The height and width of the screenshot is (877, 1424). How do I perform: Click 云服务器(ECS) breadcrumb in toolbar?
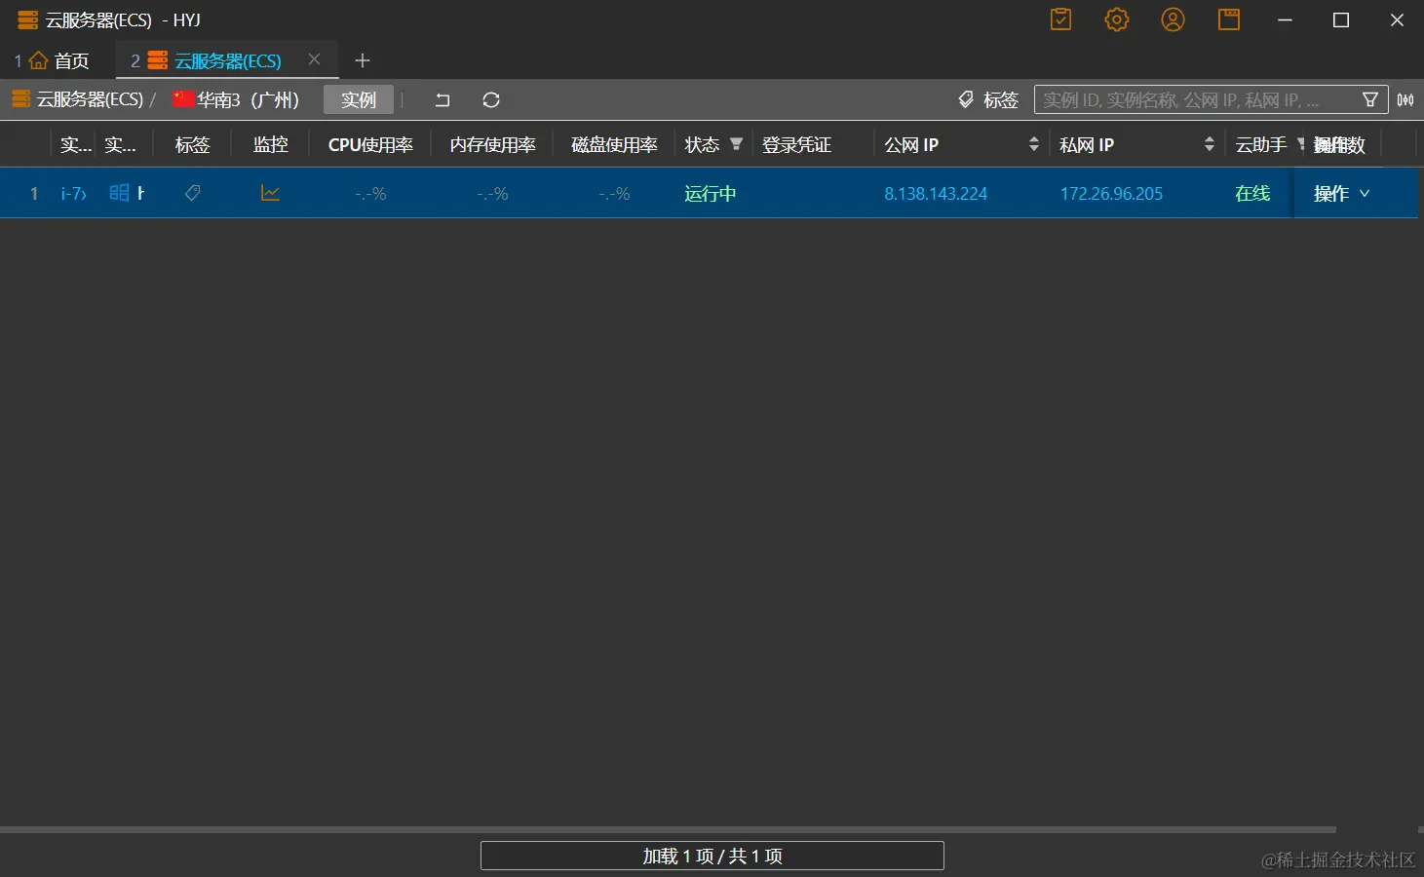pyautogui.click(x=77, y=99)
